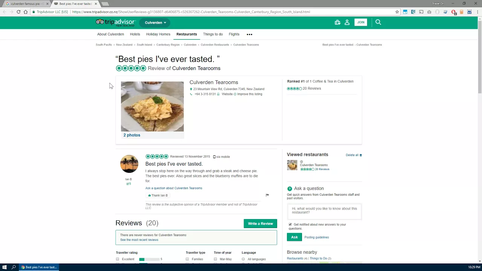This screenshot has width=482, height=271.
Task: Open the Flights tab
Action: coord(234,34)
